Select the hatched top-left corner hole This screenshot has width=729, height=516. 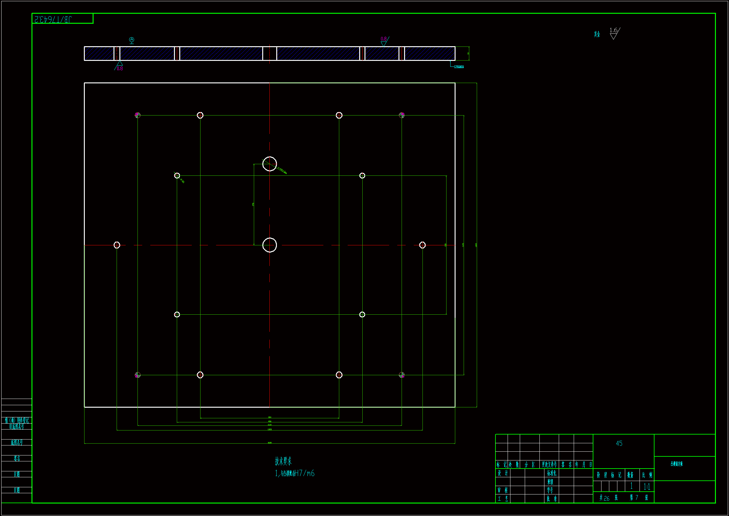click(138, 115)
